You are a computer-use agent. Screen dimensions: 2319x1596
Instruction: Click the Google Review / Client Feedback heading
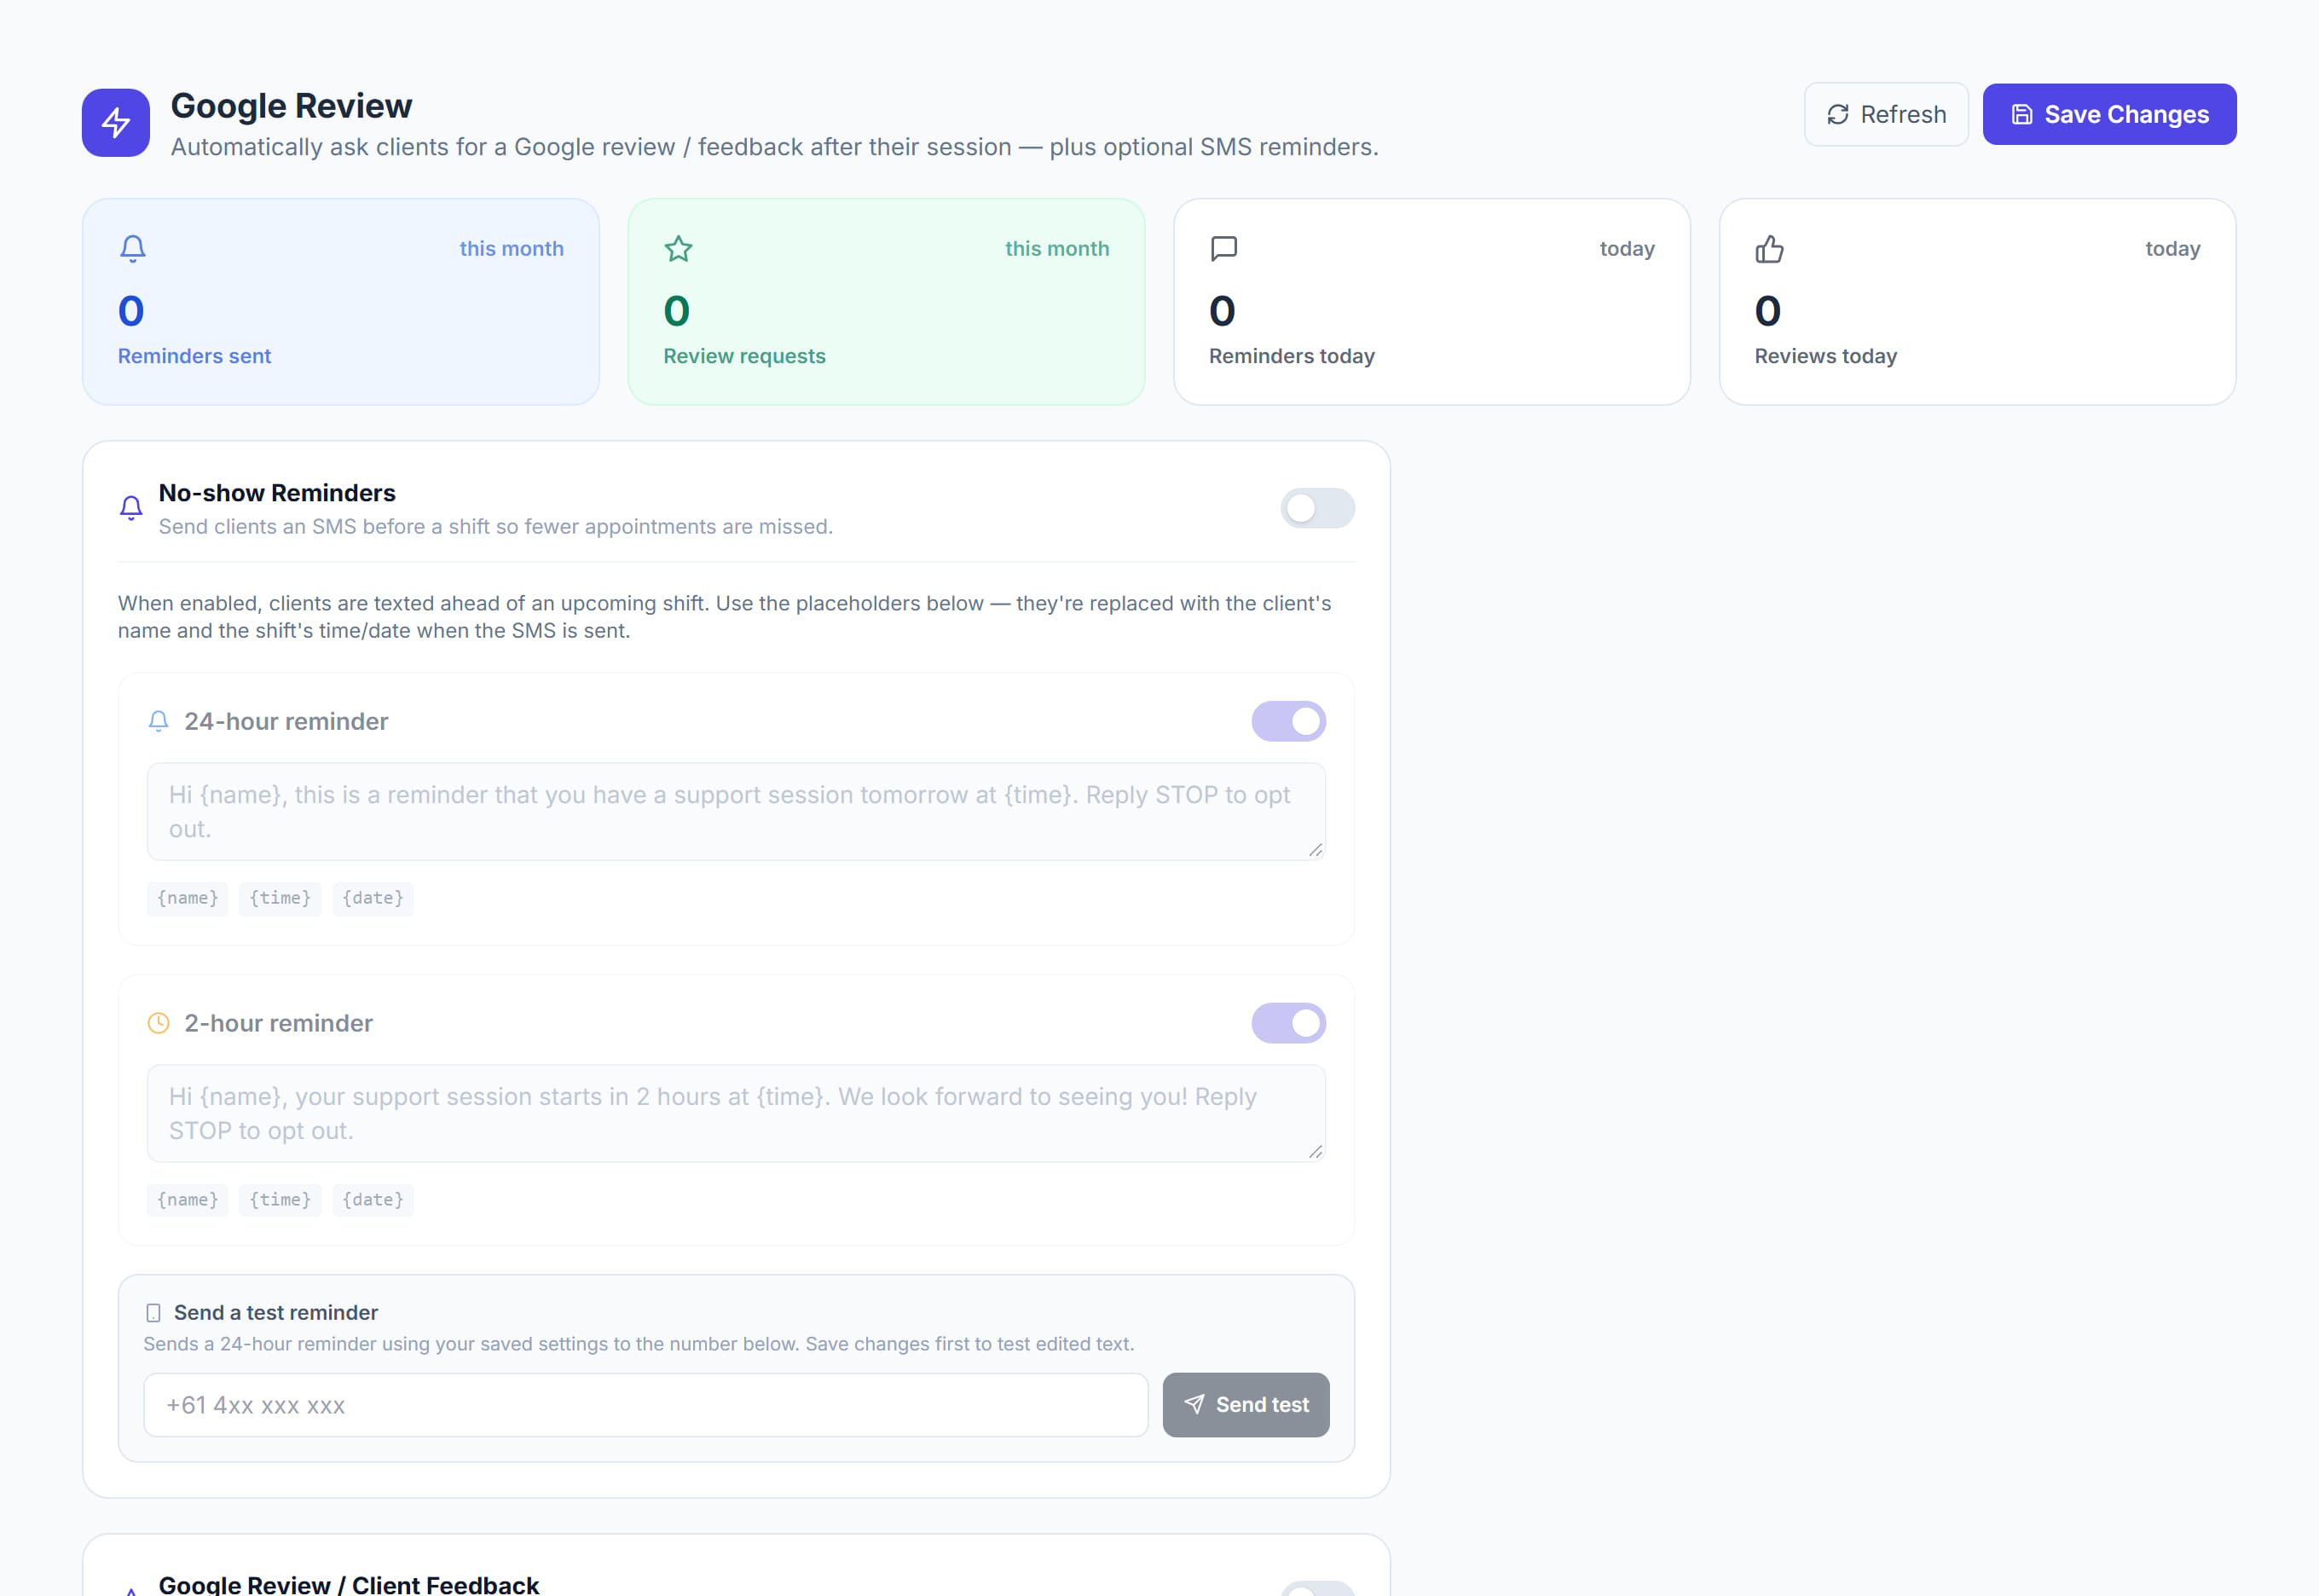click(349, 1585)
